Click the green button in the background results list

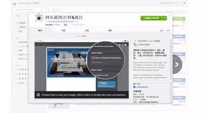(x=179, y=19)
